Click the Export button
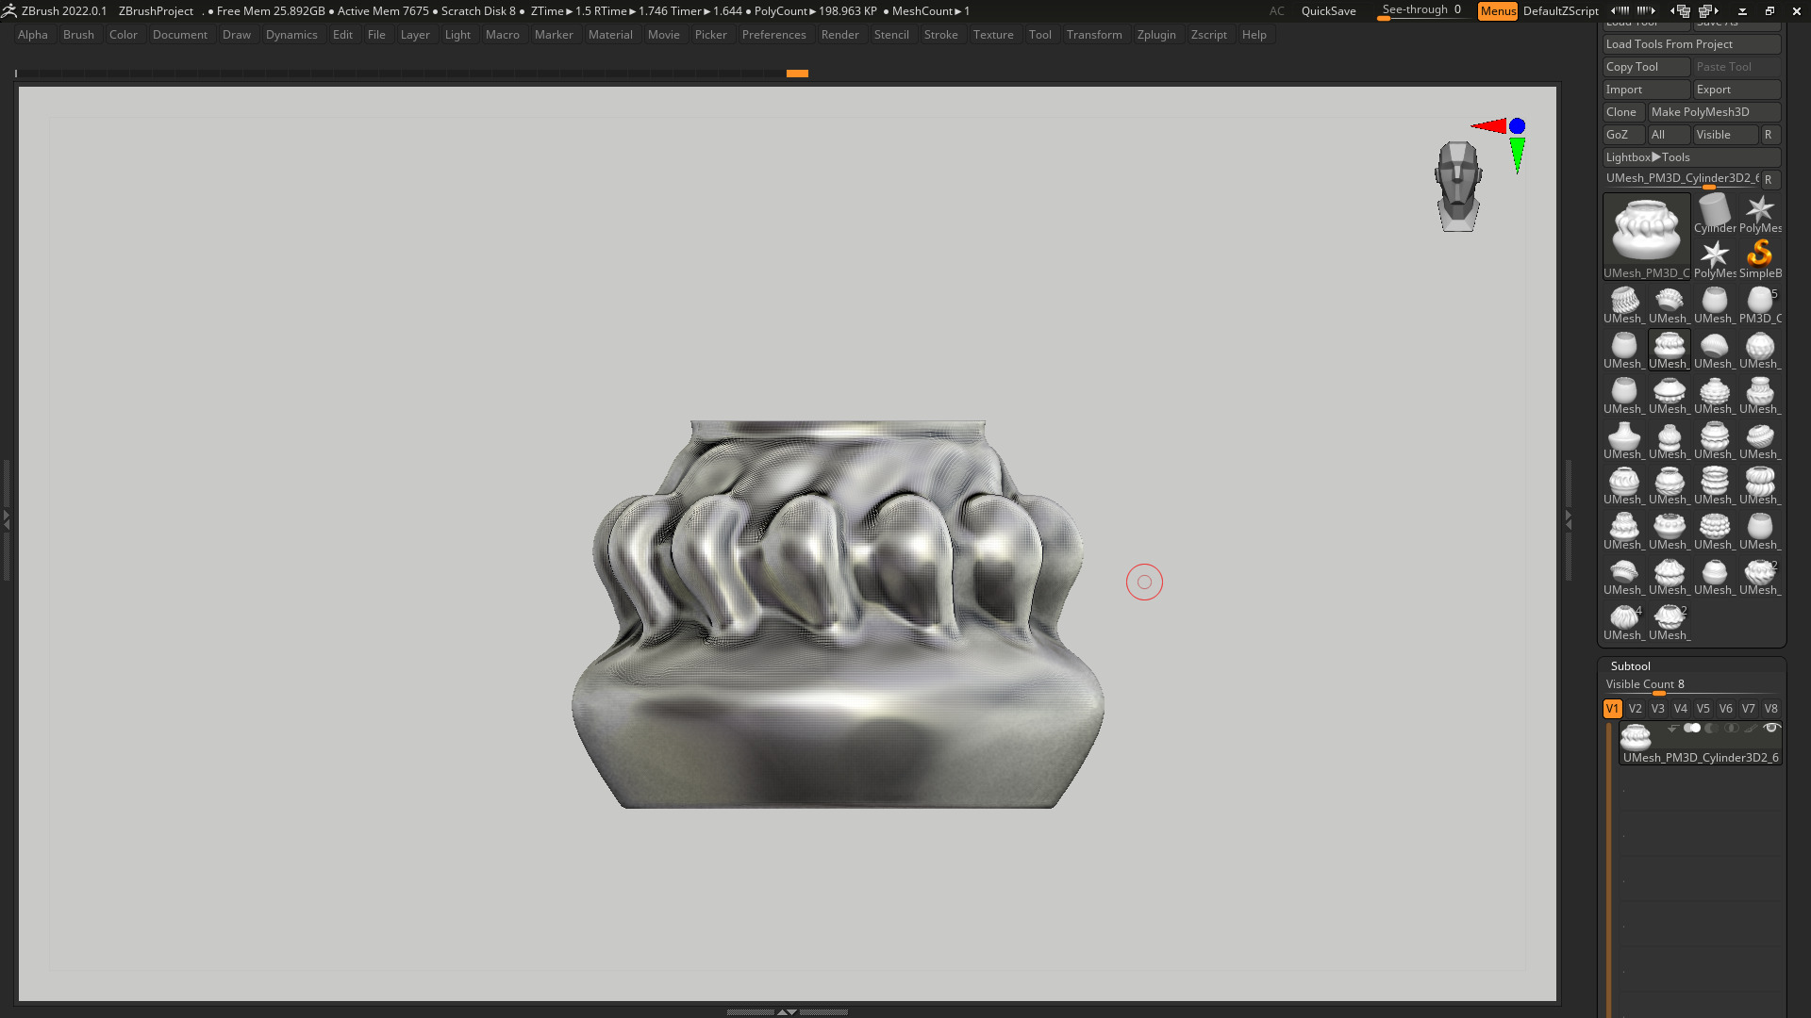Screen dimensions: 1811x1018 (x=1736, y=90)
